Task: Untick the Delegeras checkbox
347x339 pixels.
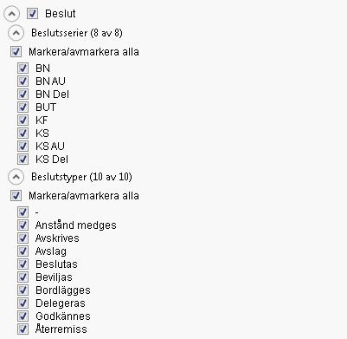Action: [22, 303]
